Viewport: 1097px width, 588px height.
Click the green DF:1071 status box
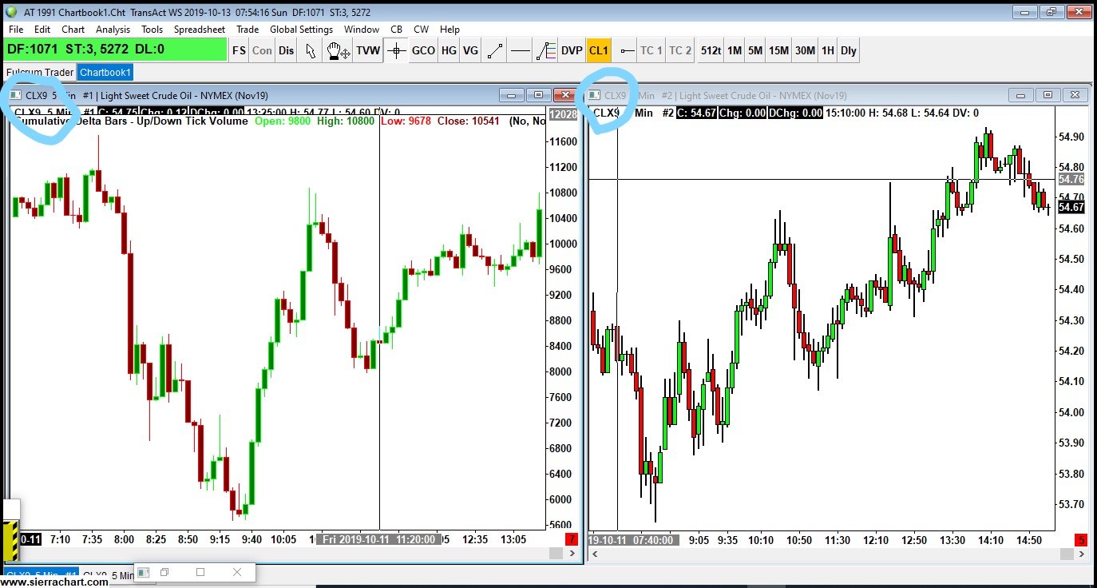click(x=115, y=50)
